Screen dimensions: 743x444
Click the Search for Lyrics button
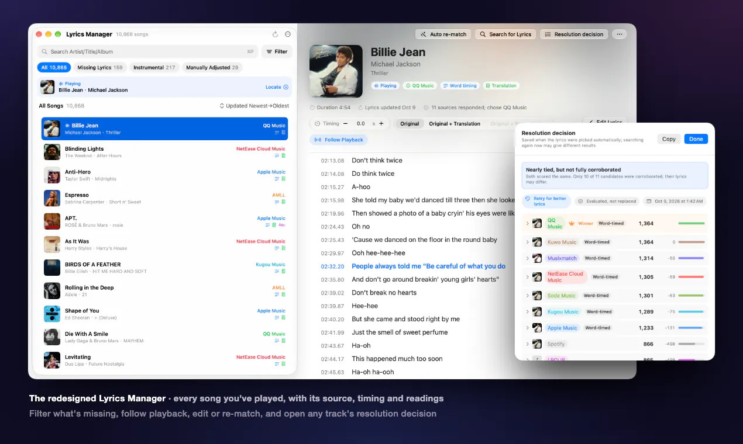pyautogui.click(x=505, y=34)
